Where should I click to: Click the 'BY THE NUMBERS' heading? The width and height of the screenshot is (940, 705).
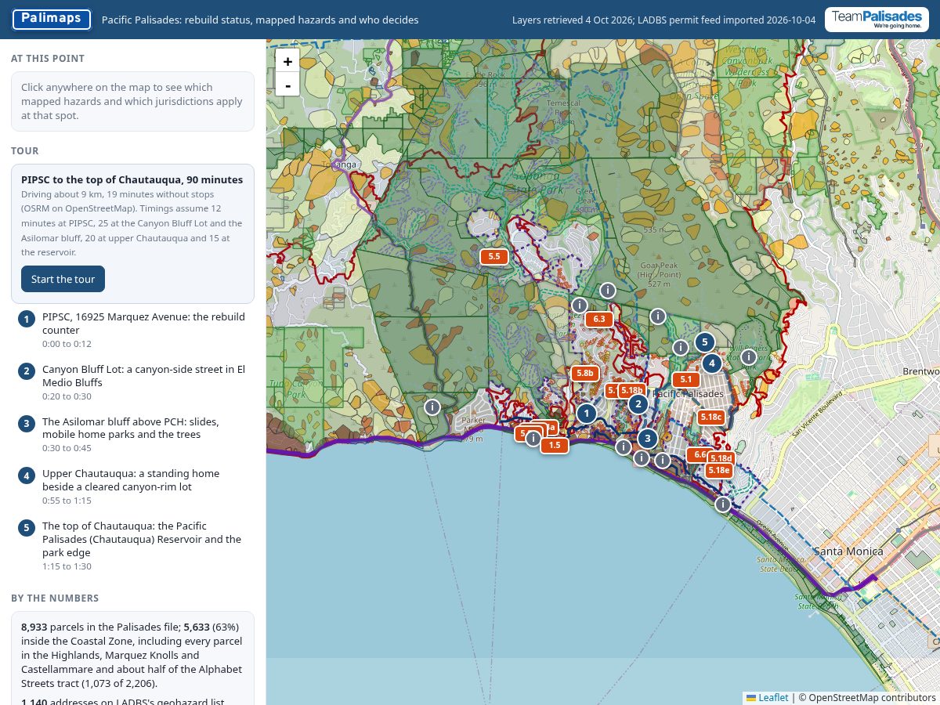tap(55, 598)
